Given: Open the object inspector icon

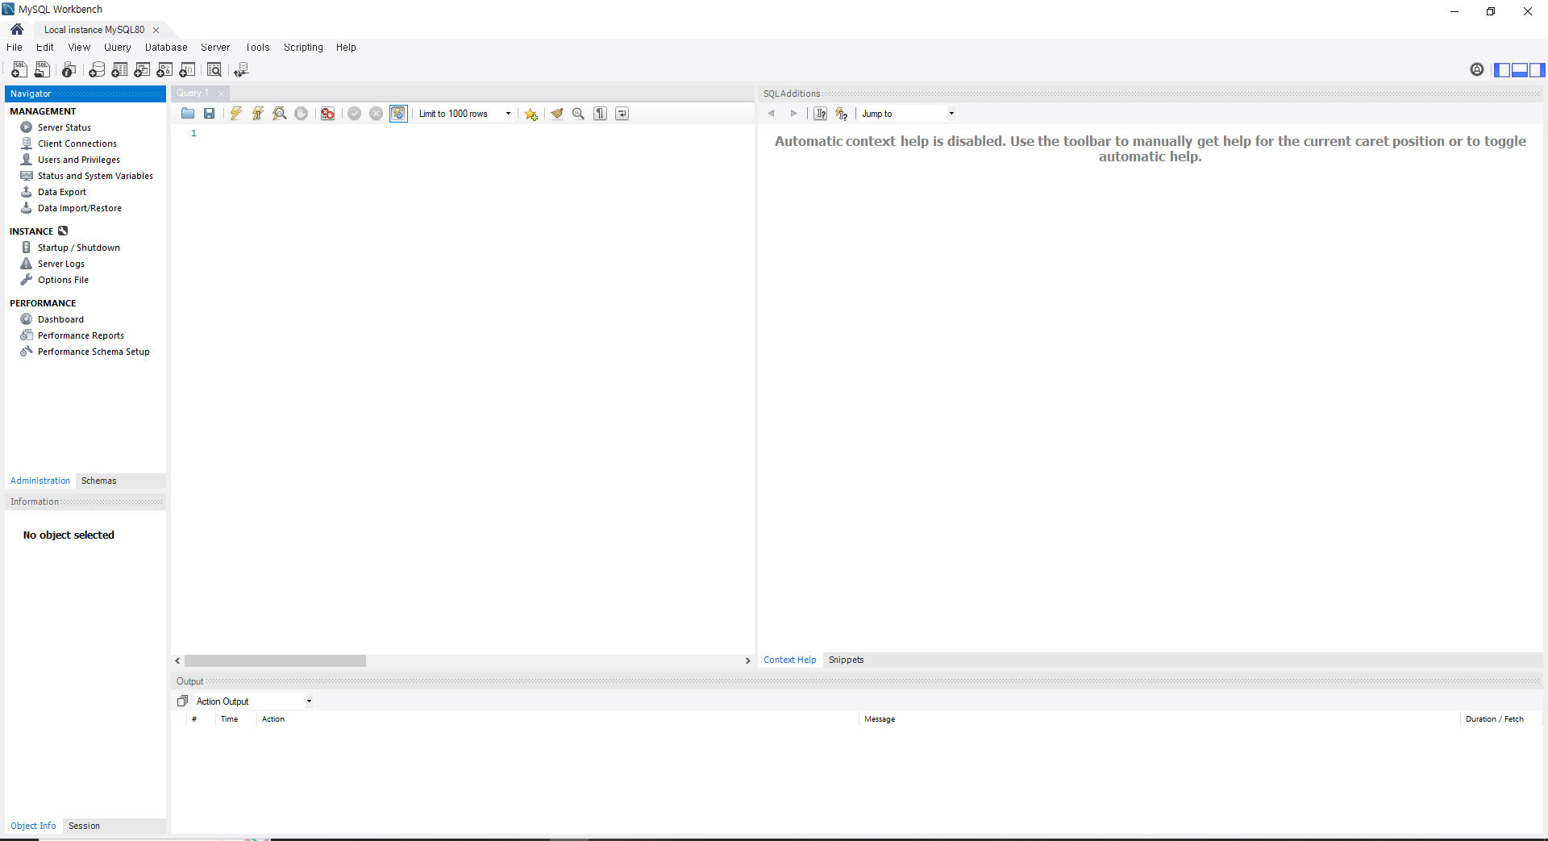Looking at the screenshot, I should 69,70.
